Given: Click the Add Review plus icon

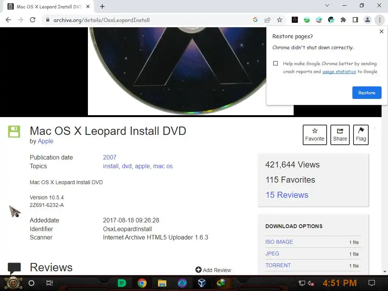Looking at the screenshot, I should [x=199, y=269].
